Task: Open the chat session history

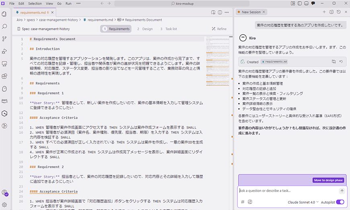Action: [x=339, y=12]
